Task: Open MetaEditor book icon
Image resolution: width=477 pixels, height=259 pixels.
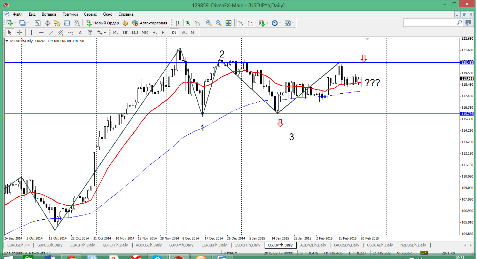Action: tap(125, 23)
